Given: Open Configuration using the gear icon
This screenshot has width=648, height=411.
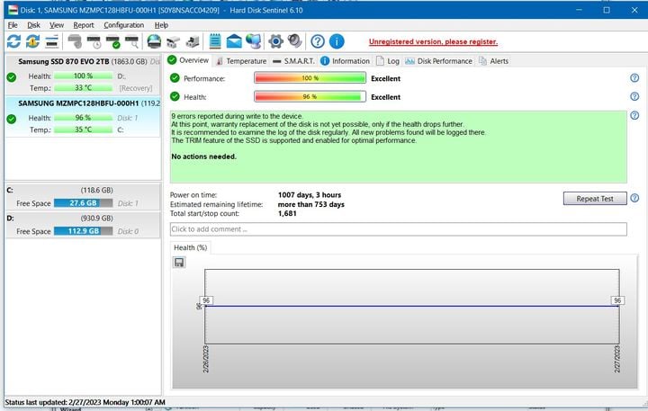Looking at the screenshot, I should click(275, 41).
